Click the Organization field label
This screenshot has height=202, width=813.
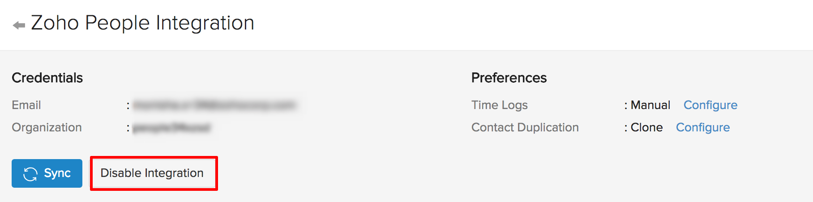47,127
